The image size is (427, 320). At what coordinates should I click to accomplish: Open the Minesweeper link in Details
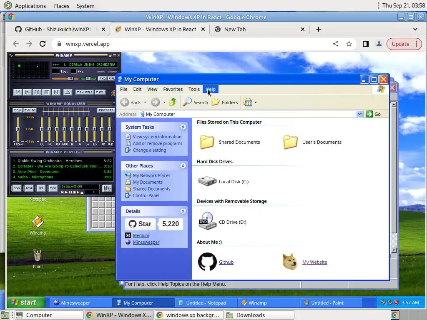146,242
